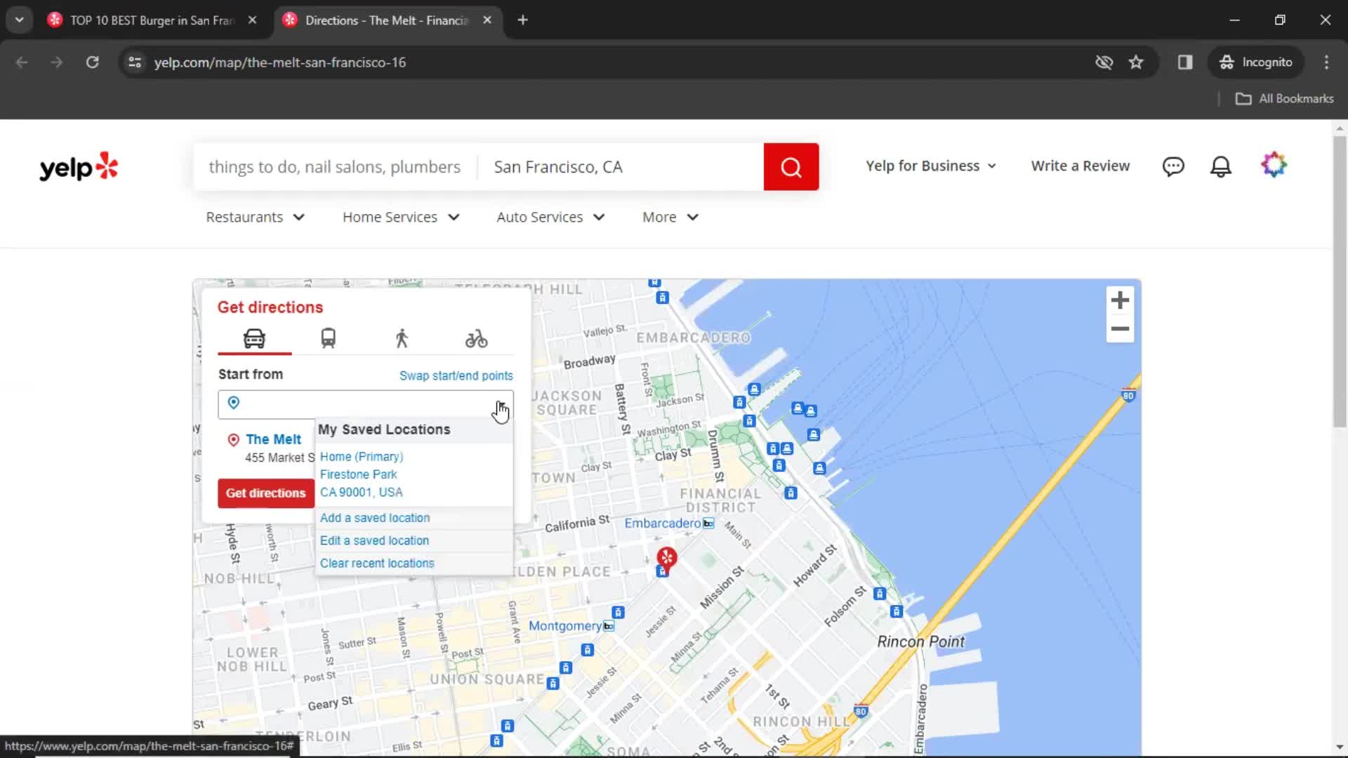Click The Melt red map marker

tap(666, 557)
